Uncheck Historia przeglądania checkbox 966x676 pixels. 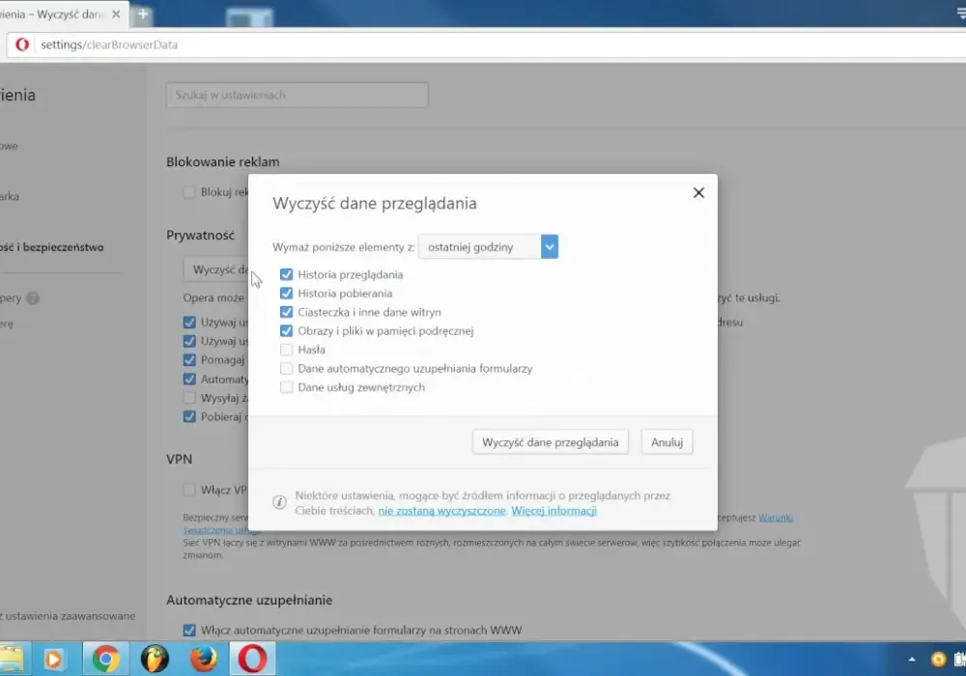tap(287, 274)
